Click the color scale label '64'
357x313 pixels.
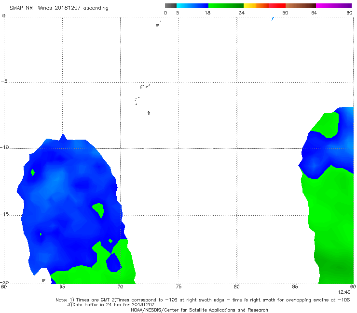coord(314,13)
